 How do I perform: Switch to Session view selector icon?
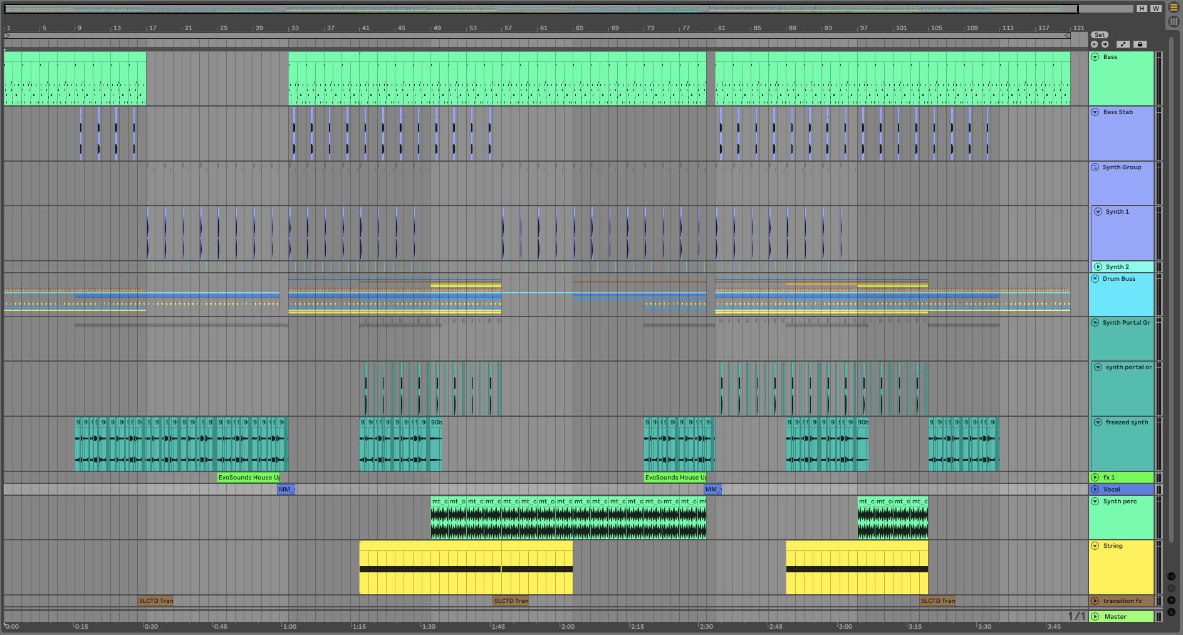click(1174, 21)
